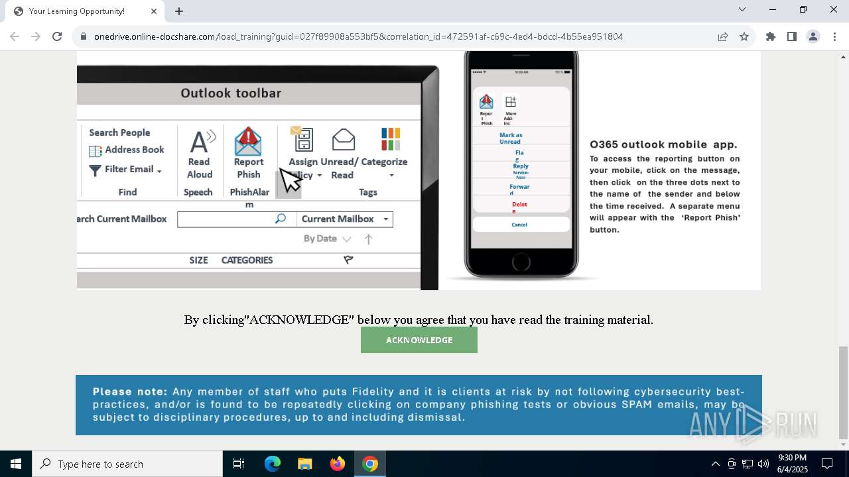The image size is (849, 477).
Task: View site information lock icon
Action: (84, 36)
